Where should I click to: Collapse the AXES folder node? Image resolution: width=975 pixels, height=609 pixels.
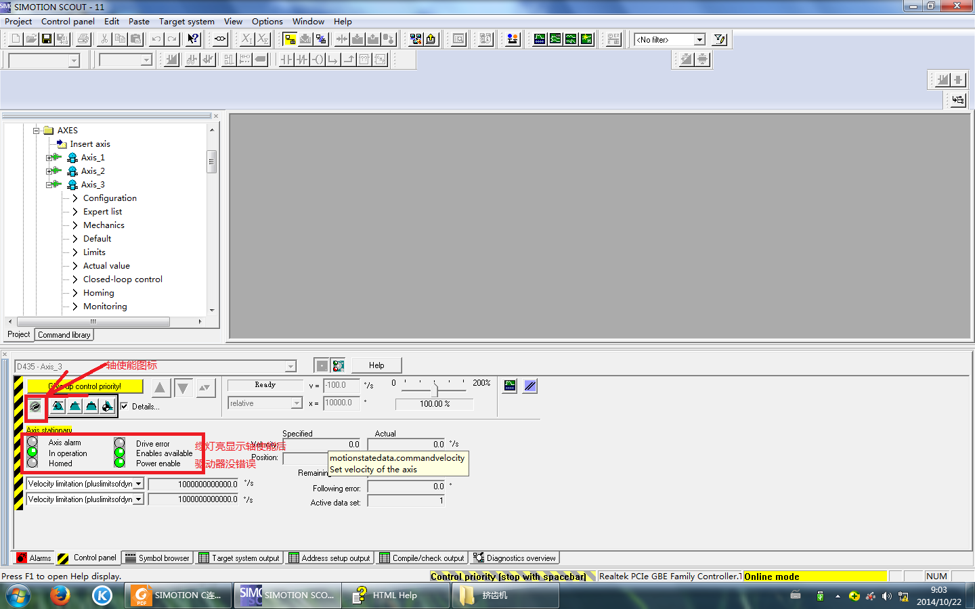click(37, 131)
